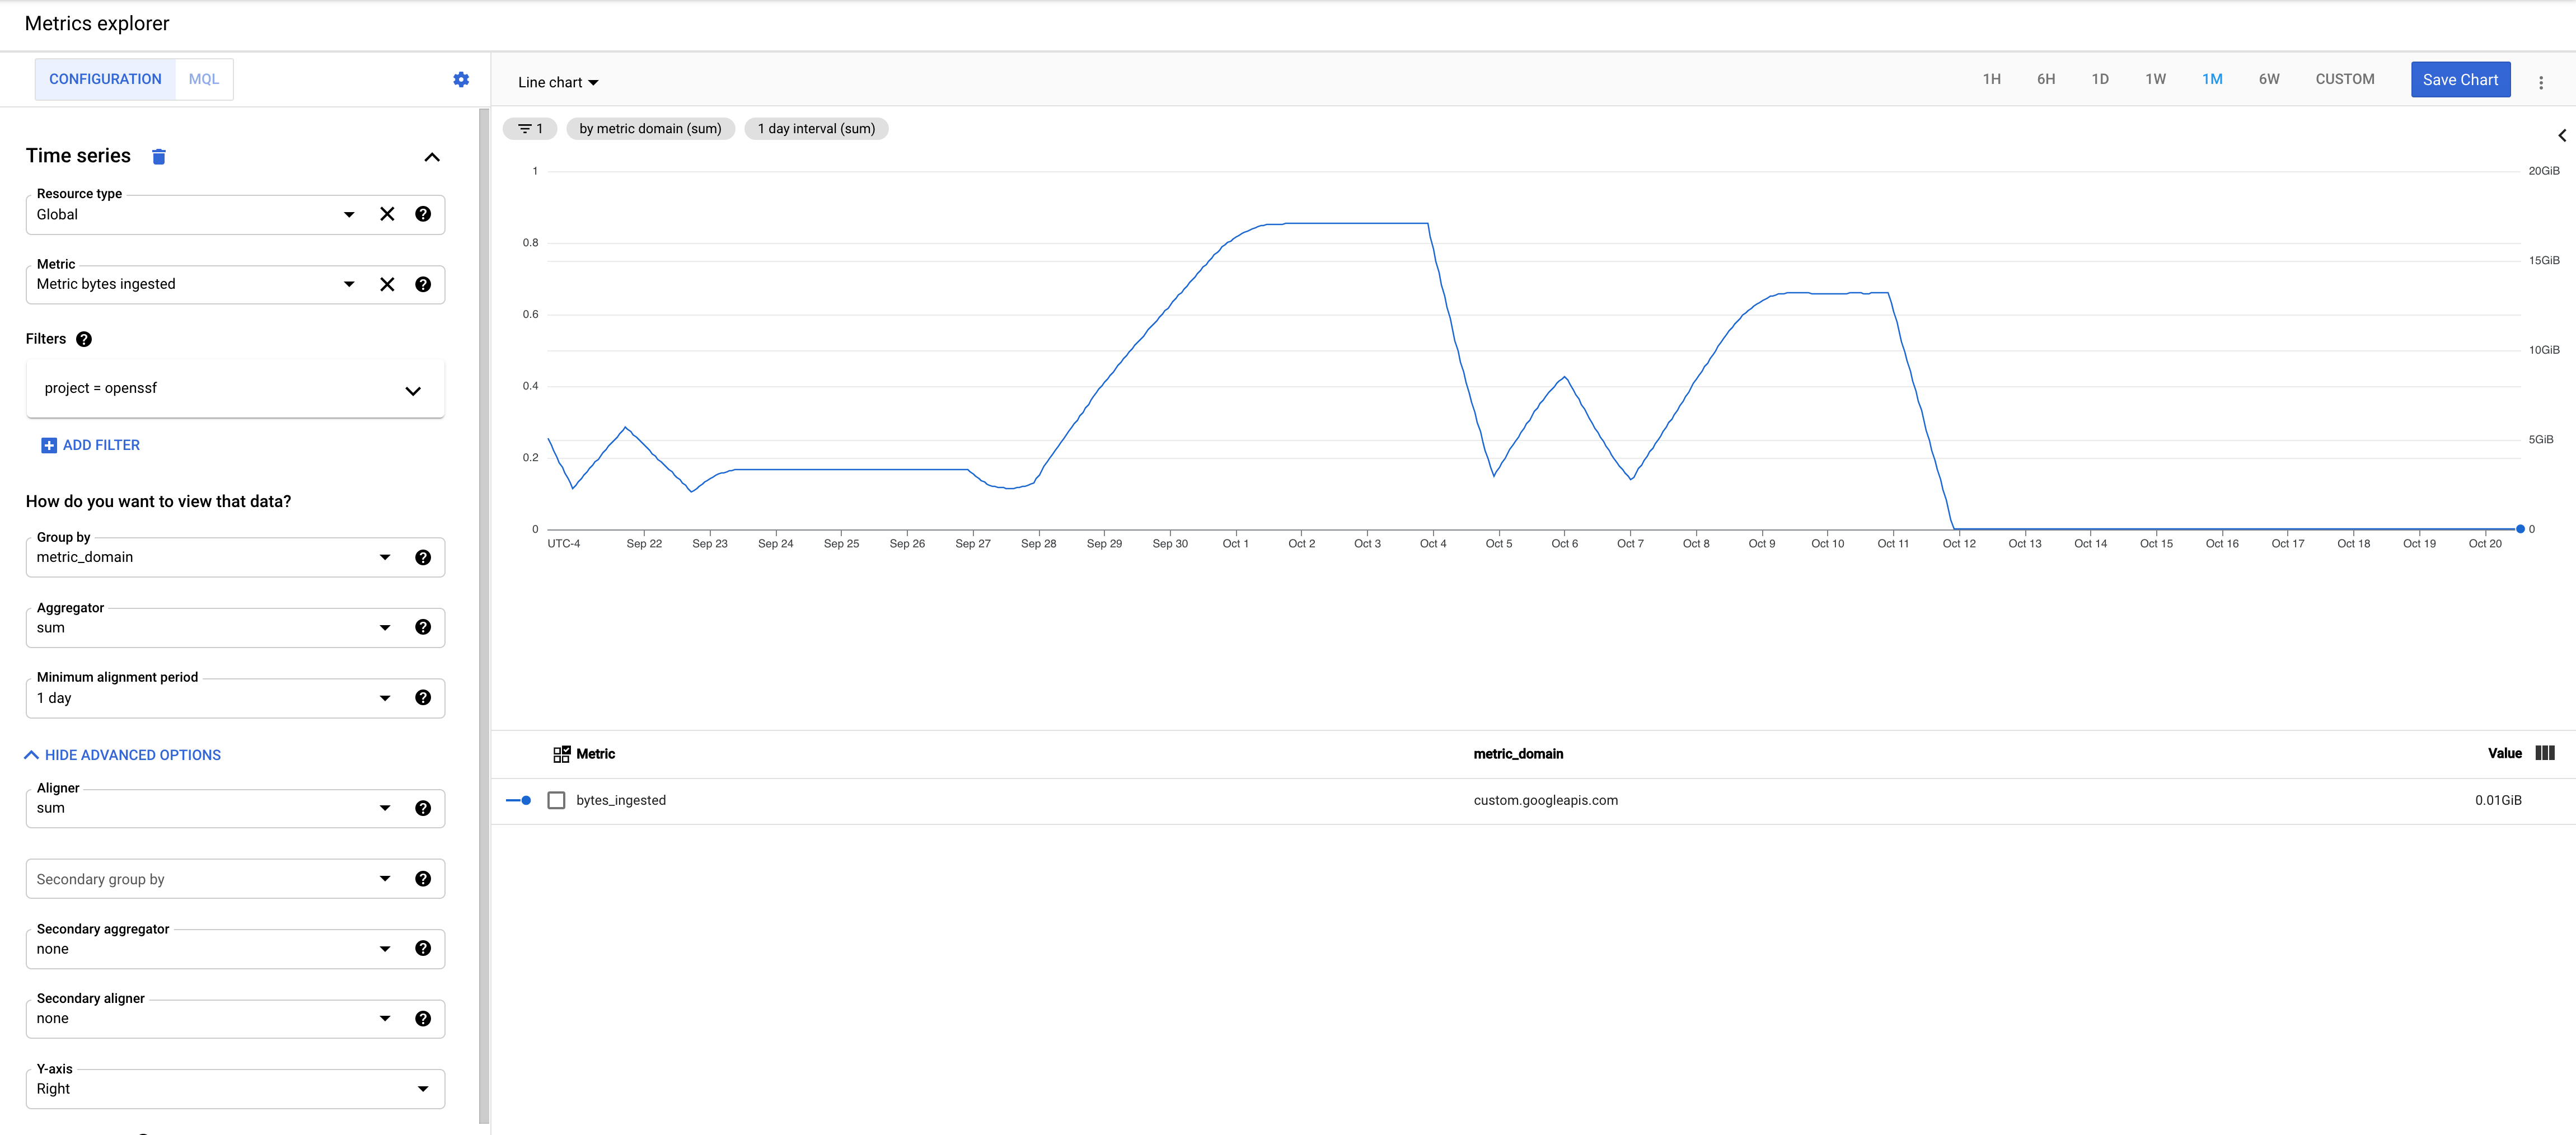Open the help icon beside the Metric field
The image size is (2576, 1135).
(x=423, y=284)
